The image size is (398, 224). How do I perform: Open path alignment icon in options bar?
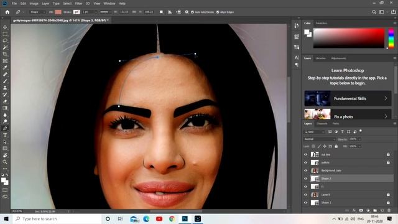[170, 12]
